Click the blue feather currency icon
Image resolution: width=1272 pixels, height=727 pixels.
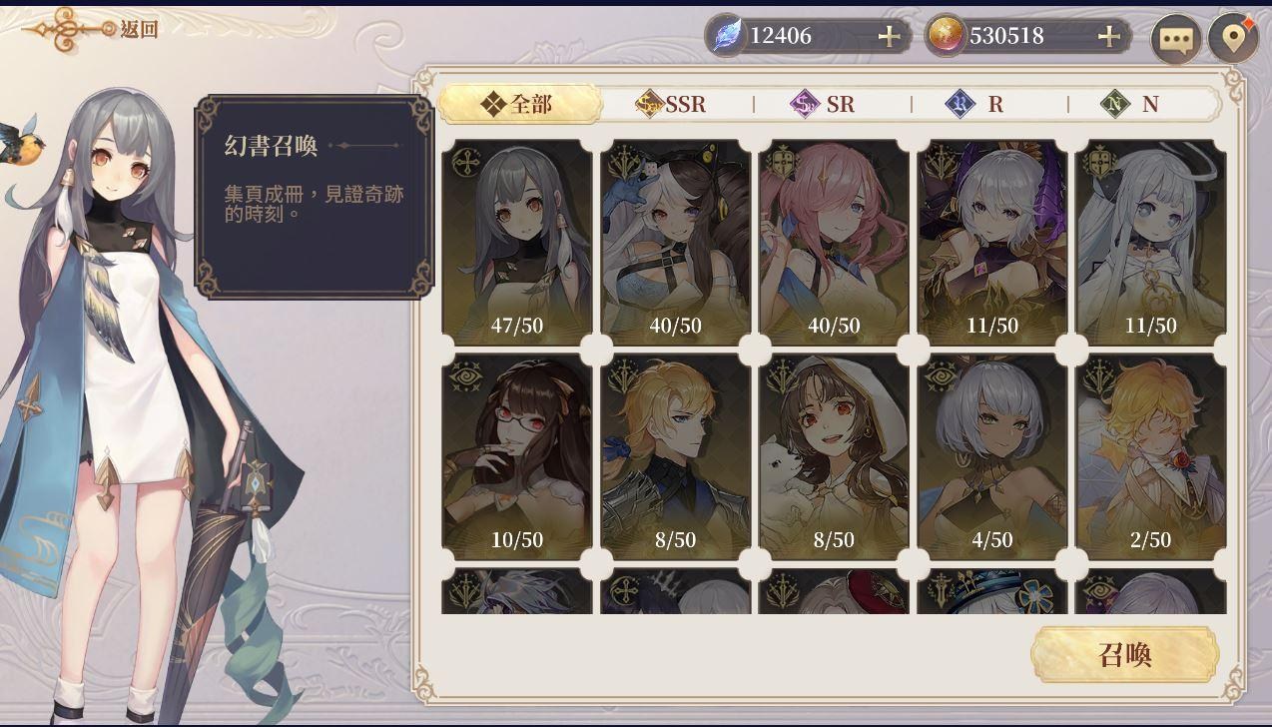pyautogui.click(x=728, y=36)
